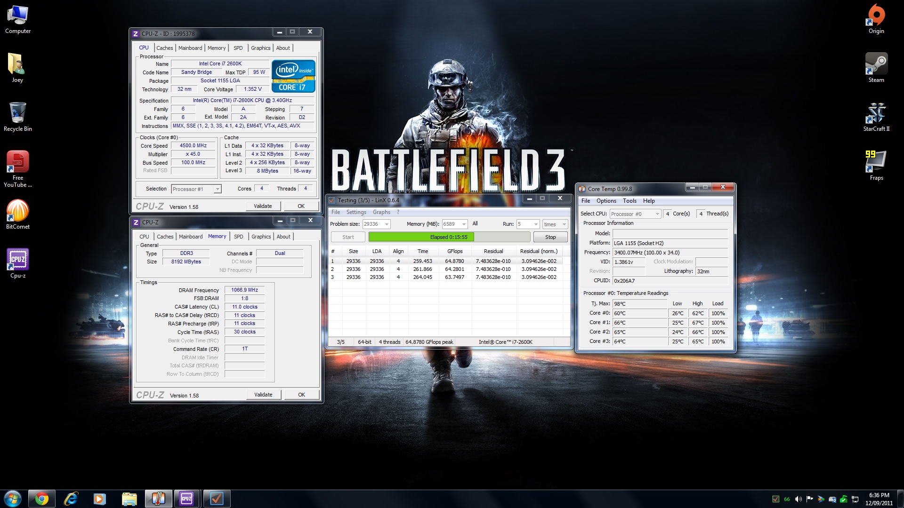Open the Settings menu in LinX
The image size is (904, 508).
point(356,212)
